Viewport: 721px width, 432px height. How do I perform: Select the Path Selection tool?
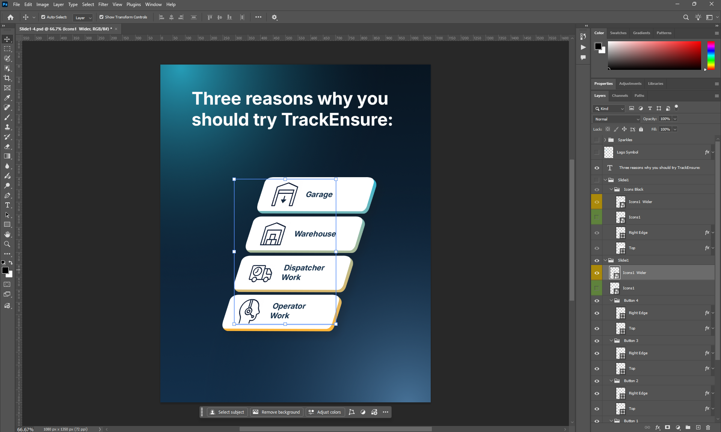[x=7, y=215]
